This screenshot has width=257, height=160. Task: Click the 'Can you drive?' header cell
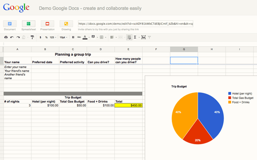(x=101, y=61)
